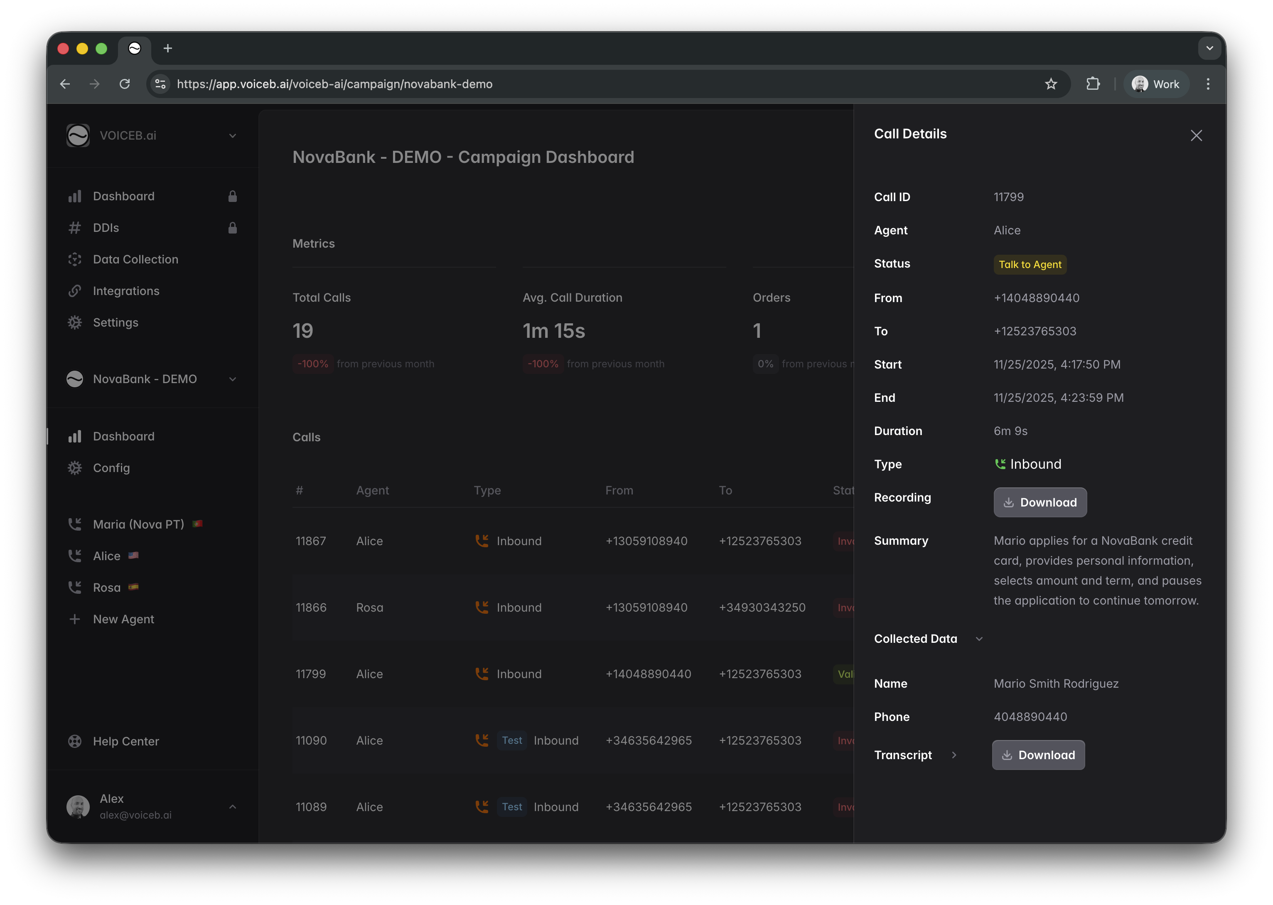Click the Data Collection sidebar icon

(75, 259)
